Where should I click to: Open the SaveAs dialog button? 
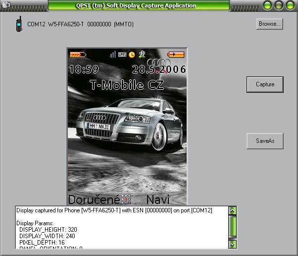pos(265,141)
